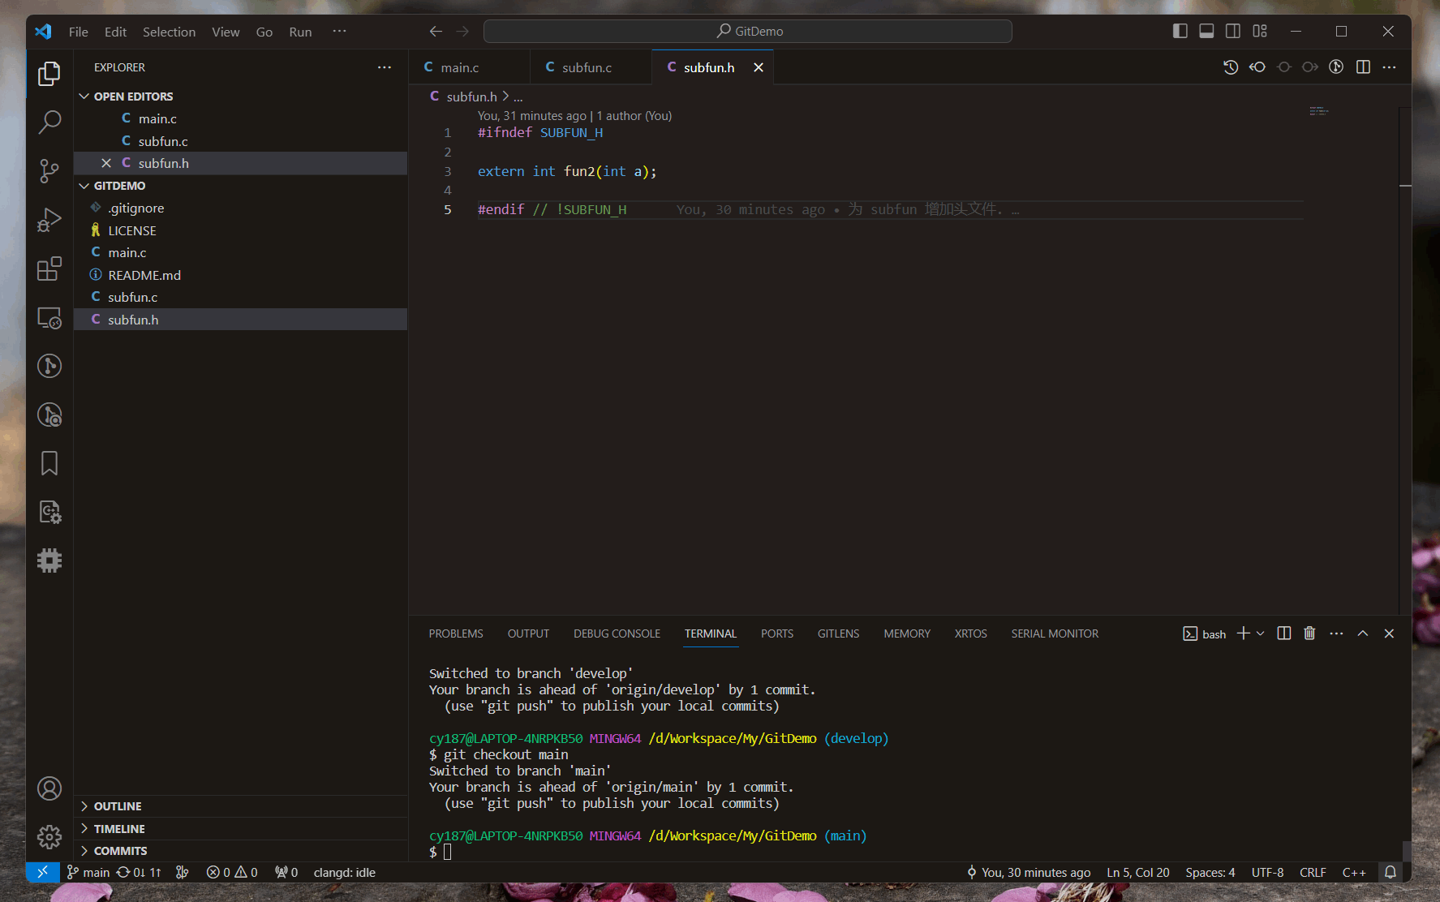Open the Accounts menu
Image resolution: width=1440 pixels, height=902 pixels.
[x=49, y=788]
